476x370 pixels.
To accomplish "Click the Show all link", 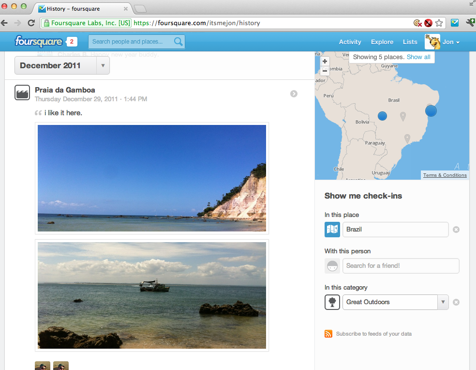I will [x=418, y=57].
